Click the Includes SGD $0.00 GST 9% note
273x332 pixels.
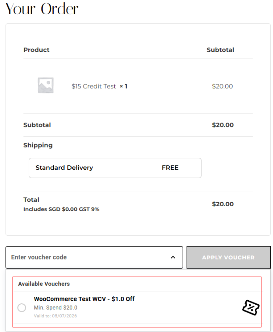pyautogui.click(x=61, y=209)
